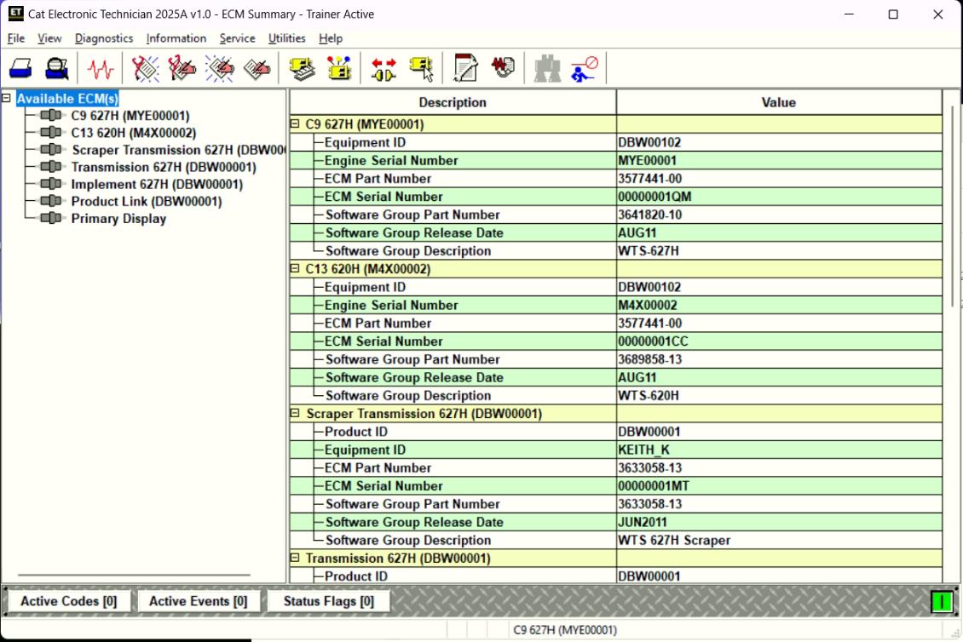
Task: Select Product Link (DBW00001) tree item
Action: click(x=147, y=201)
